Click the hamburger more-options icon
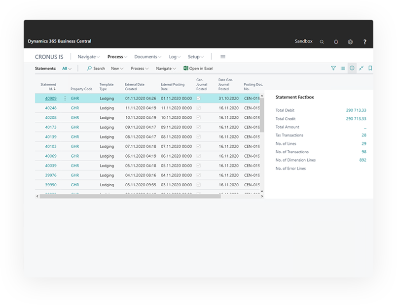Screen dimensions: 397x305 tap(223, 57)
